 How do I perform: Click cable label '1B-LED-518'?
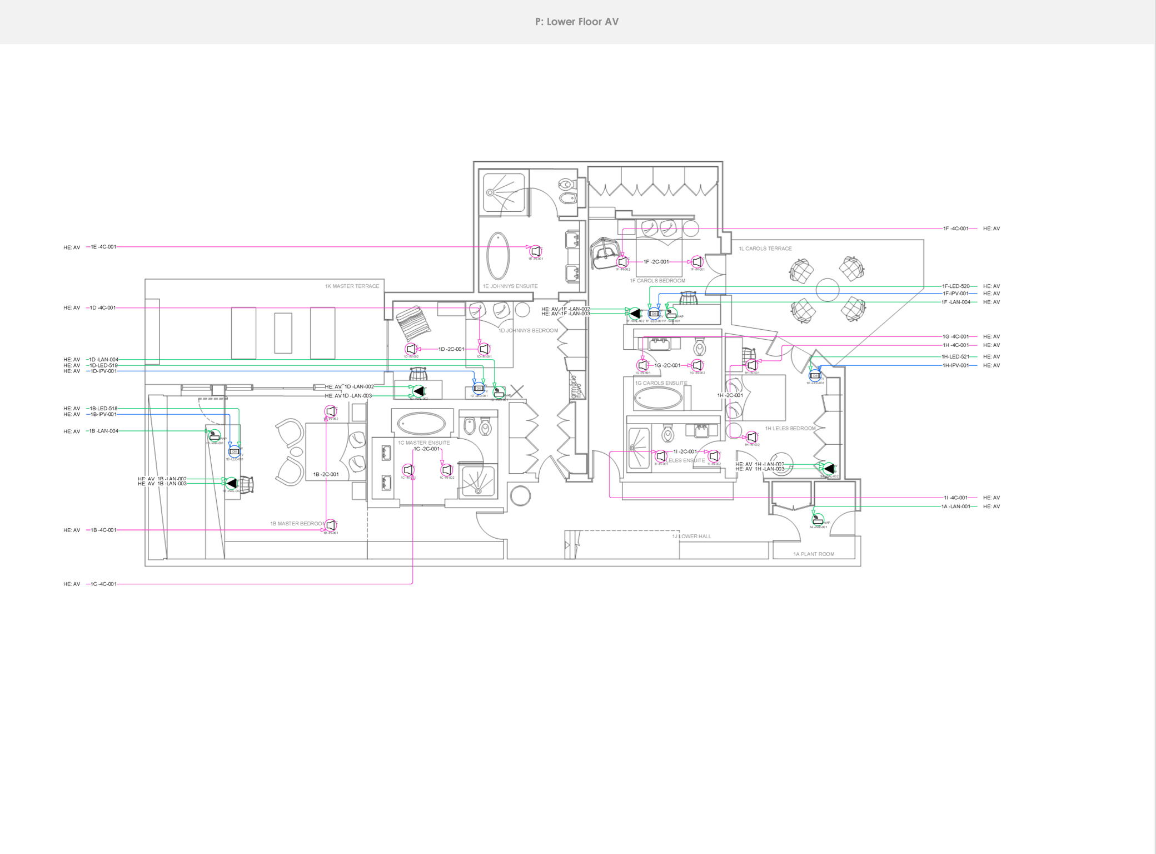point(104,408)
